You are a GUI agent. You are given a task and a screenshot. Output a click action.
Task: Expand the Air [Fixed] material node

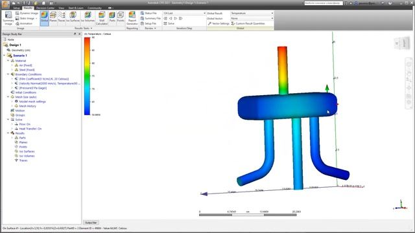(12, 65)
